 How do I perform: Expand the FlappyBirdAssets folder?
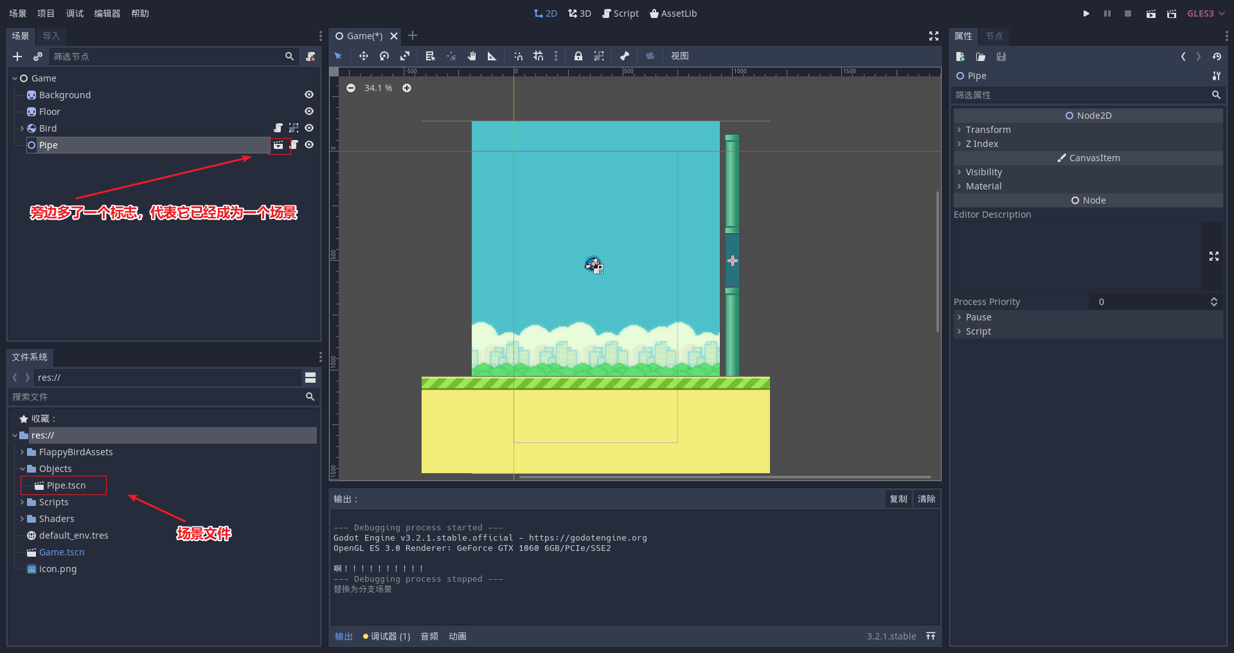tap(22, 452)
